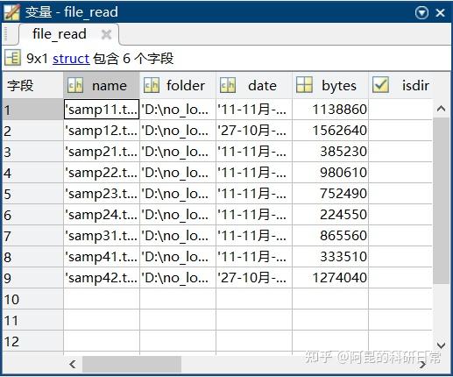Select row header 3
Viewport: 453px width, 377px height.
(32, 152)
